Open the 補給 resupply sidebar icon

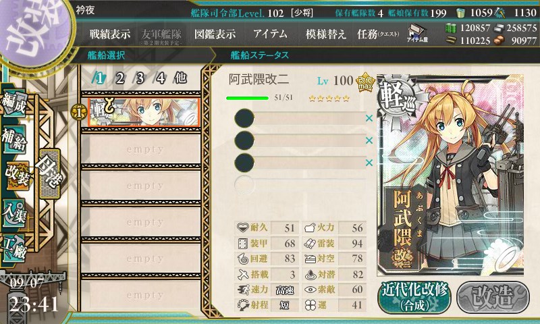[13, 139]
